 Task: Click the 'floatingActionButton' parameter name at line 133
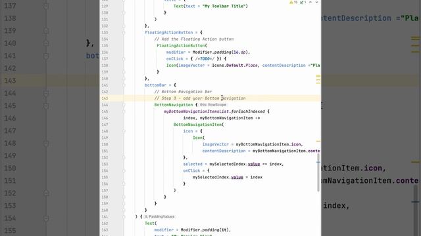168,33
